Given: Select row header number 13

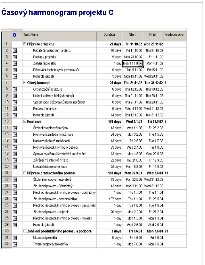Looking at the screenshot, I should point(7,121).
